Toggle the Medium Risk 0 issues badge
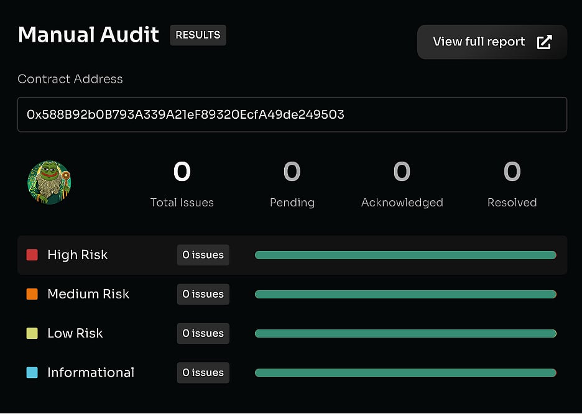 tap(203, 294)
